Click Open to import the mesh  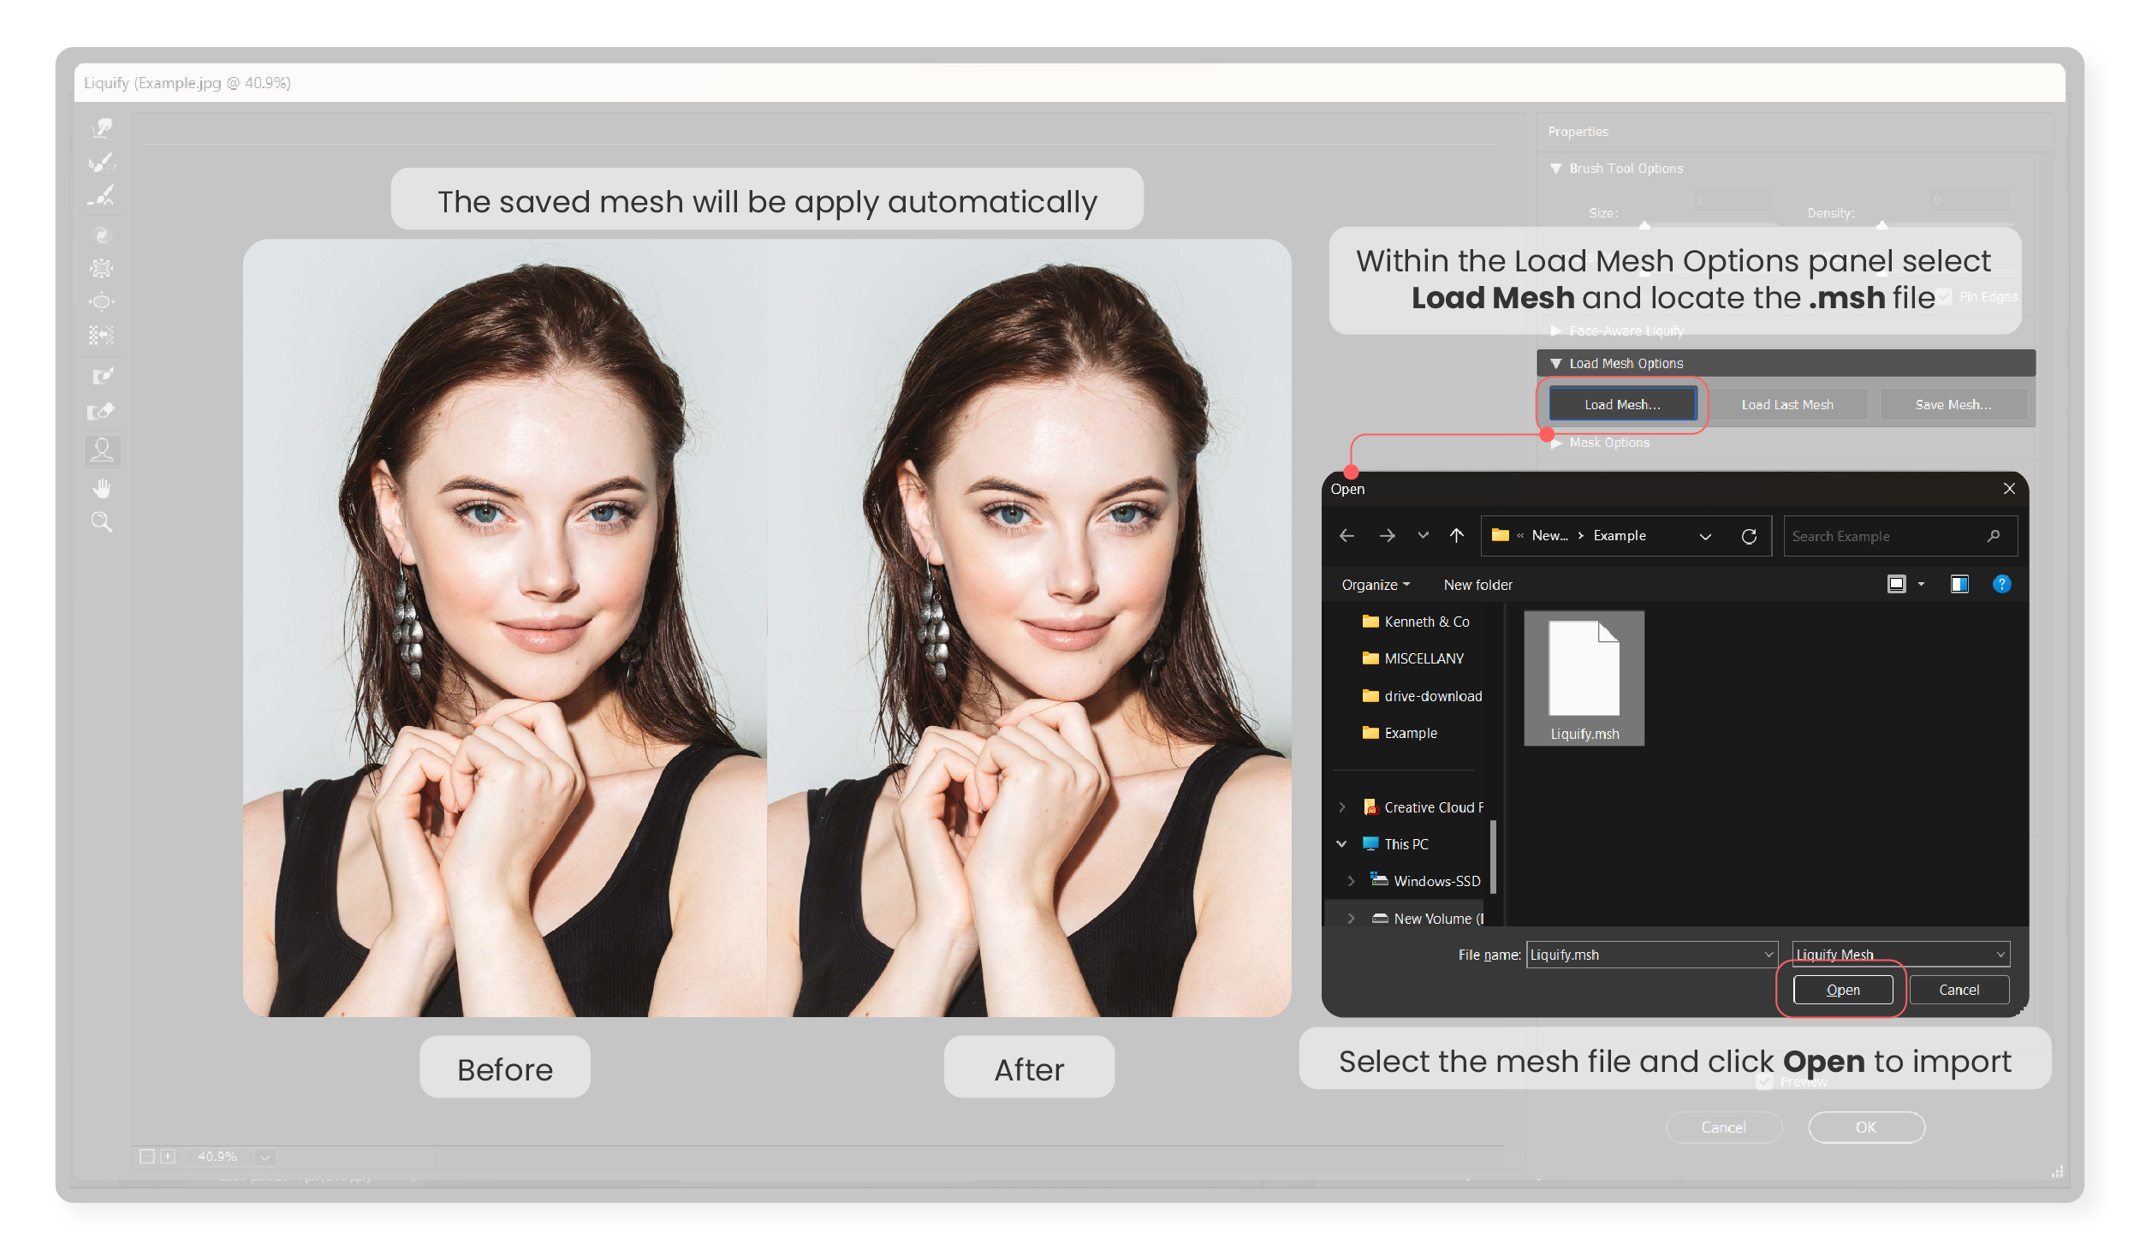click(x=1843, y=990)
